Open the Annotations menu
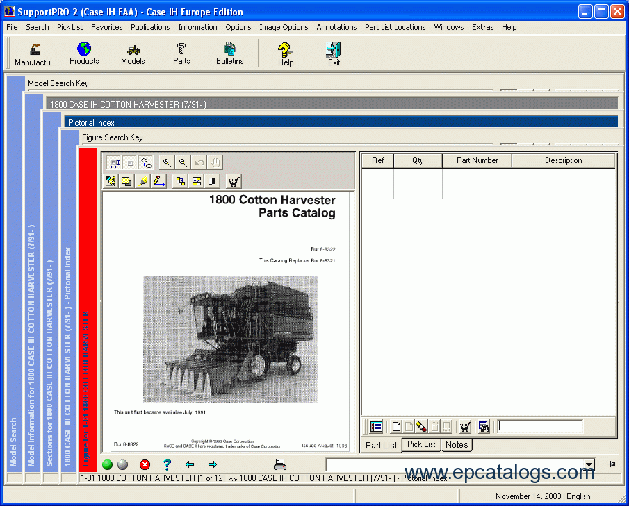 (336, 27)
